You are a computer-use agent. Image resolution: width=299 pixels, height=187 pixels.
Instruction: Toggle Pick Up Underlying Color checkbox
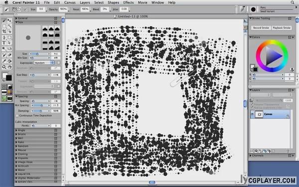252,108
